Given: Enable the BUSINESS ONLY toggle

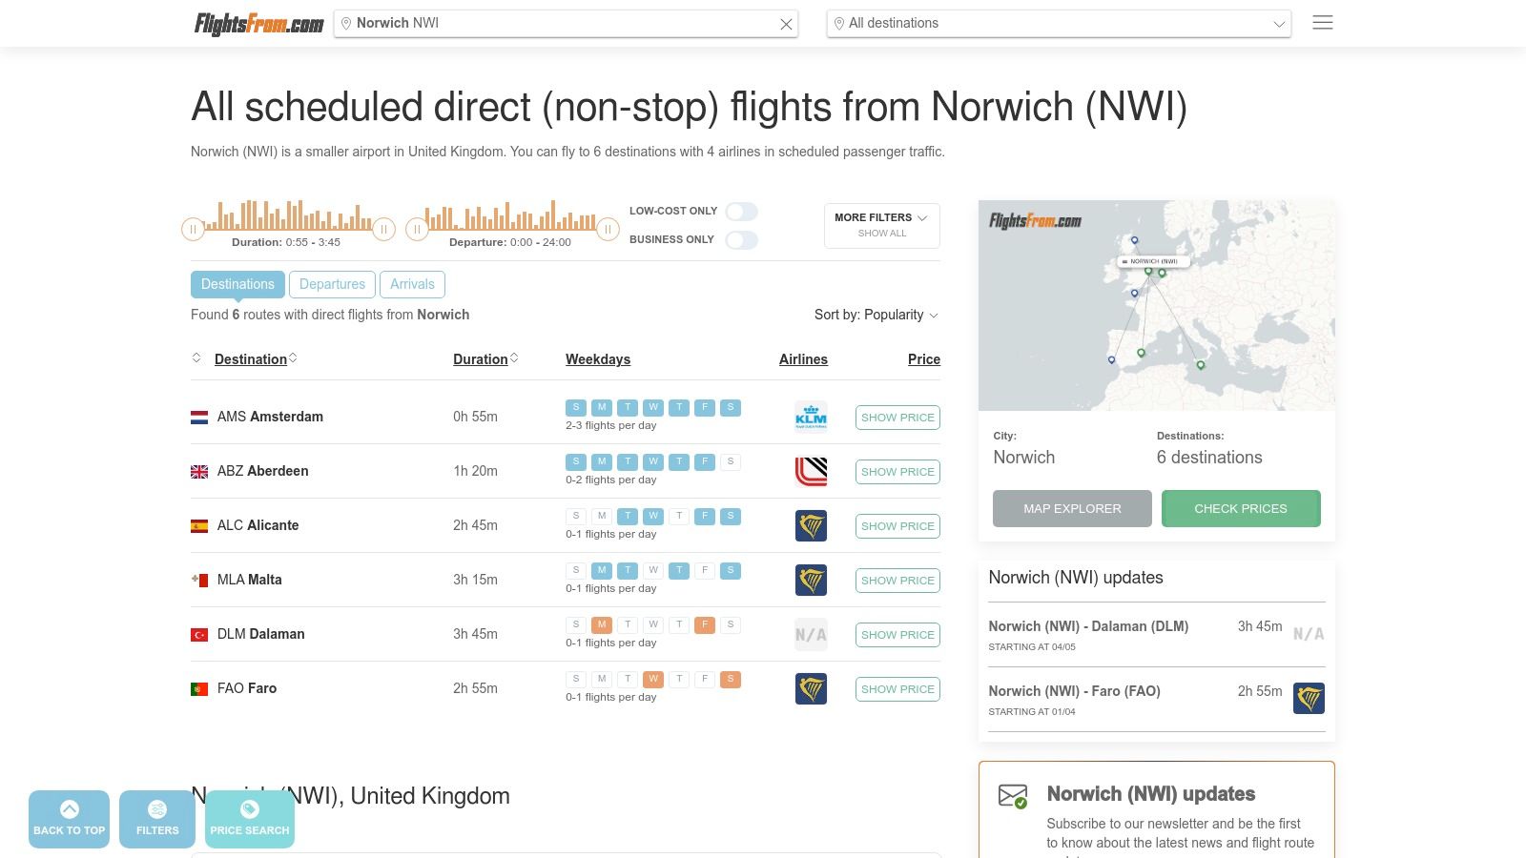Looking at the screenshot, I should click(x=742, y=239).
